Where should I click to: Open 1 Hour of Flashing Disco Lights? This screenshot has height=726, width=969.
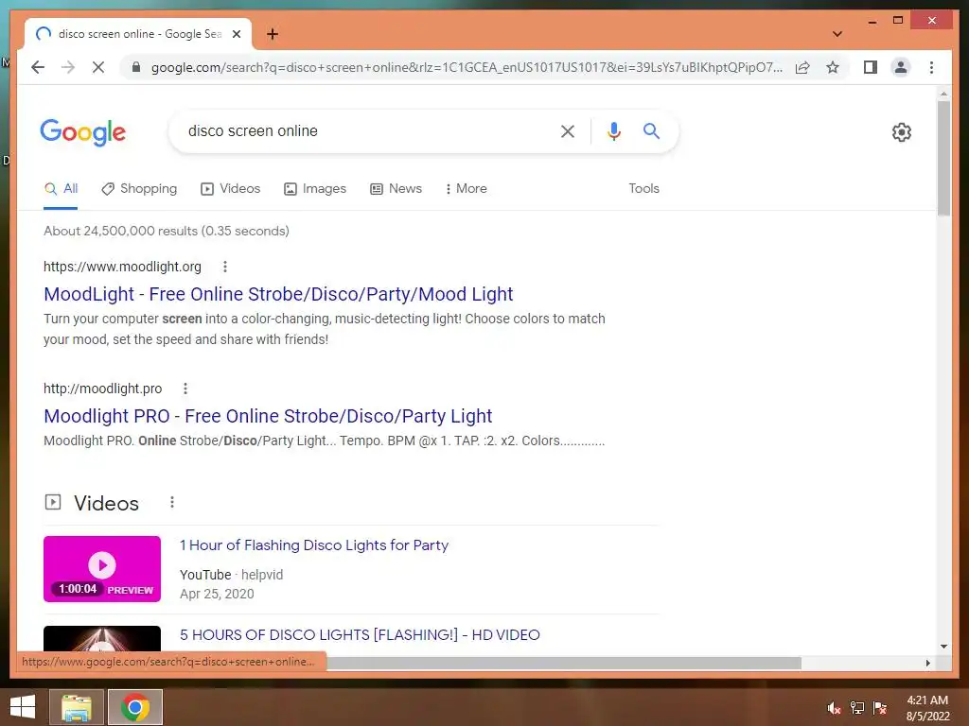tap(314, 545)
